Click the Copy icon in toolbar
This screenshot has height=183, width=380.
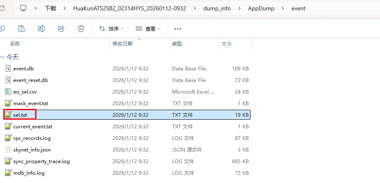pos(22,29)
